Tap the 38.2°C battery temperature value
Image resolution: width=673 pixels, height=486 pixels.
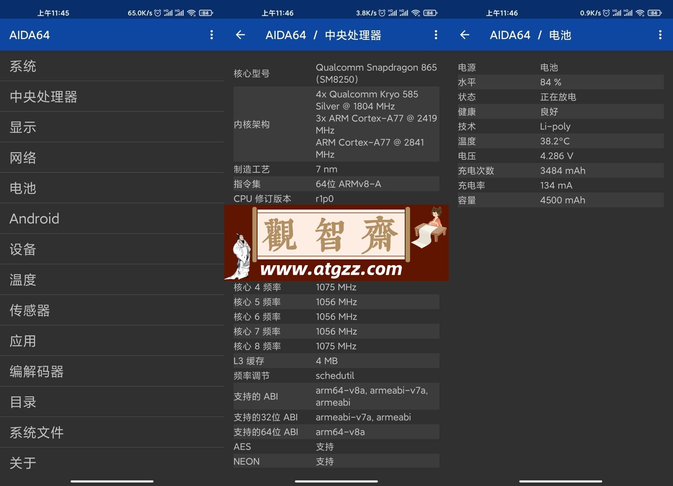point(555,141)
